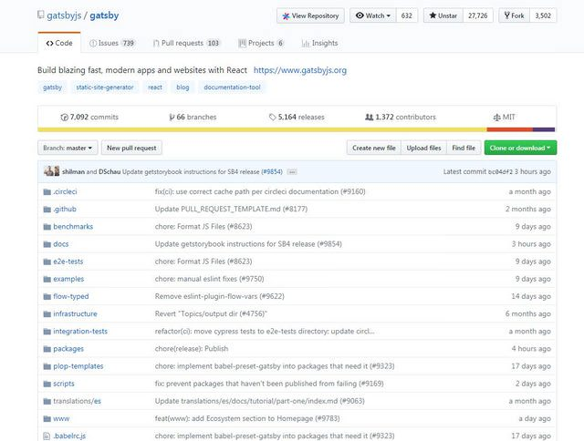Click the forks count 3,502
The width and height of the screenshot is (584, 441).
[543, 15]
